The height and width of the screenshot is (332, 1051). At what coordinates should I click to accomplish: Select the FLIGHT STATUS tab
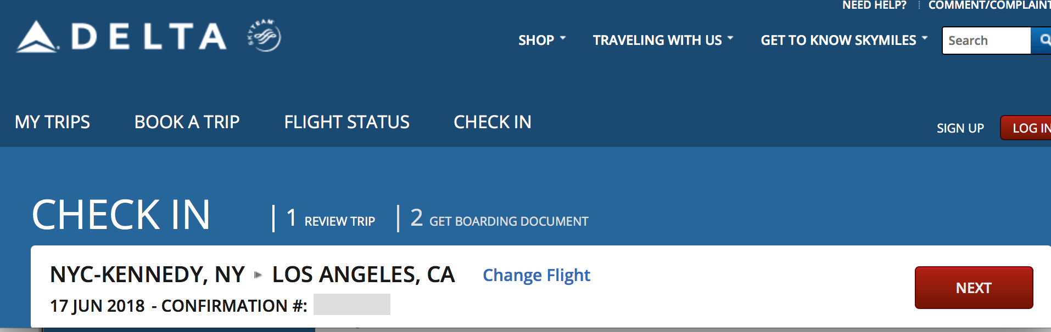(x=346, y=122)
